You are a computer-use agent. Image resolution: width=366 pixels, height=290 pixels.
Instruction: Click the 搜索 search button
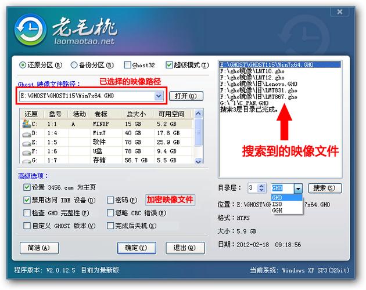(324, 188)
